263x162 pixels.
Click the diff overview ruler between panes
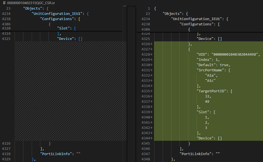pos(131,83)
